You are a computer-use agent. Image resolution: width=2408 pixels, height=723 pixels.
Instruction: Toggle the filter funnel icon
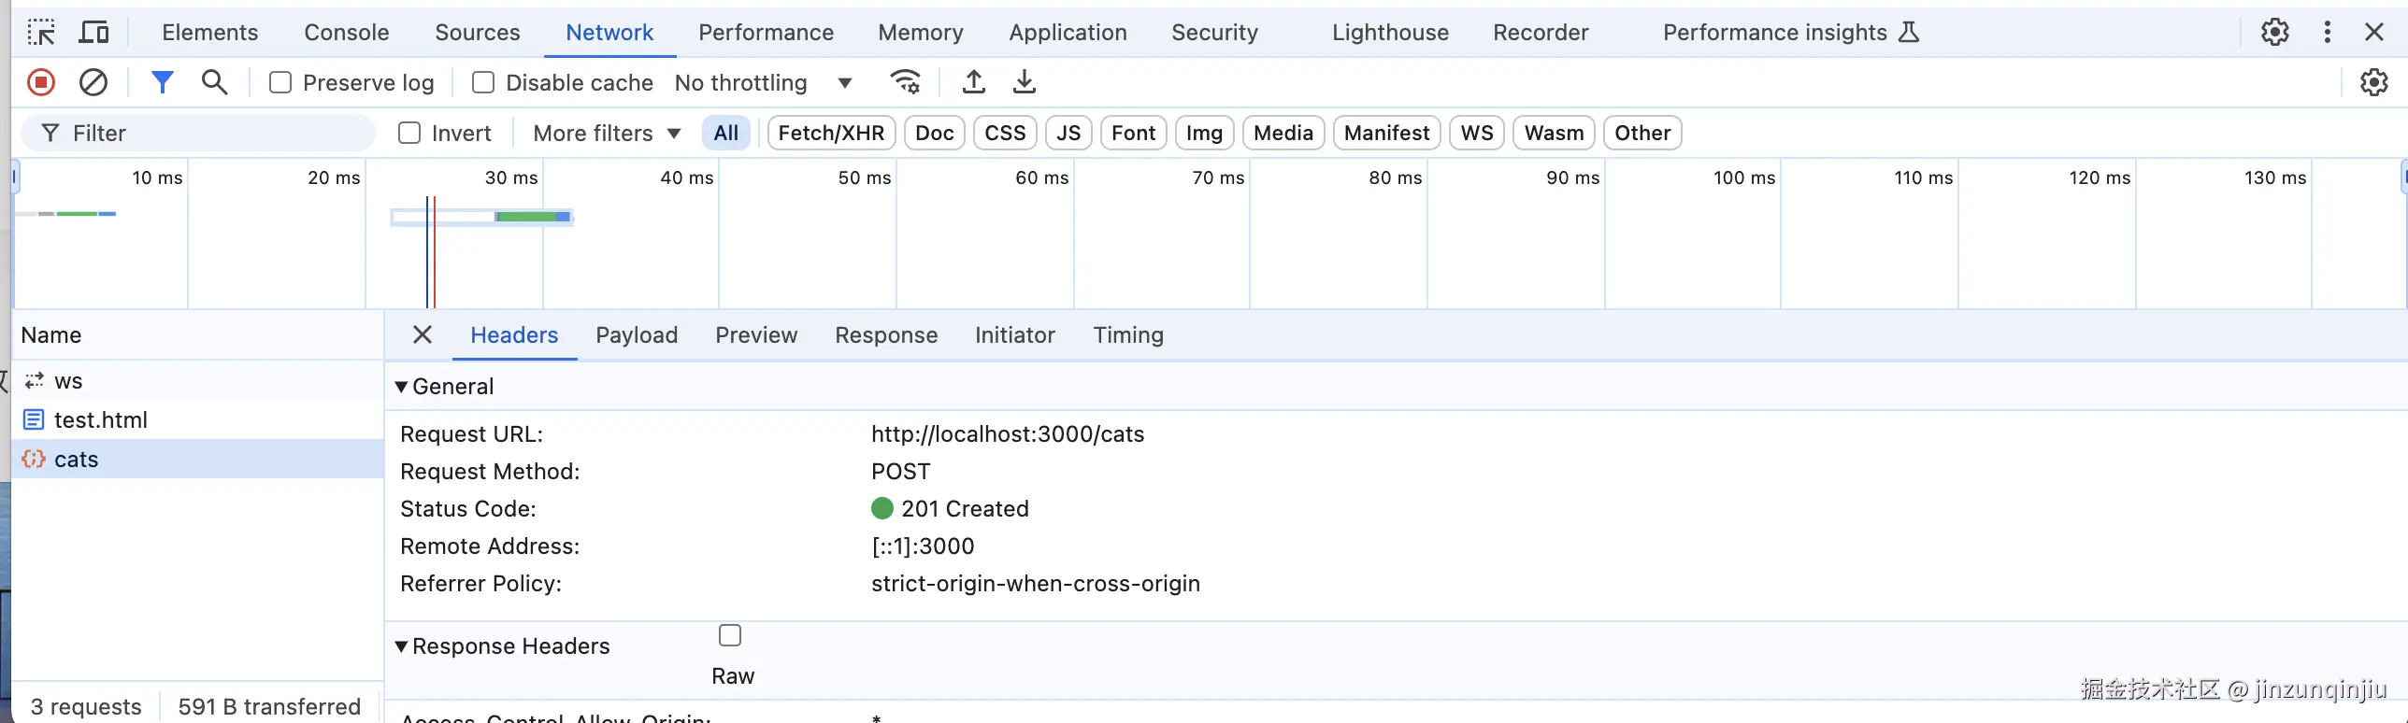pos(162,82)
